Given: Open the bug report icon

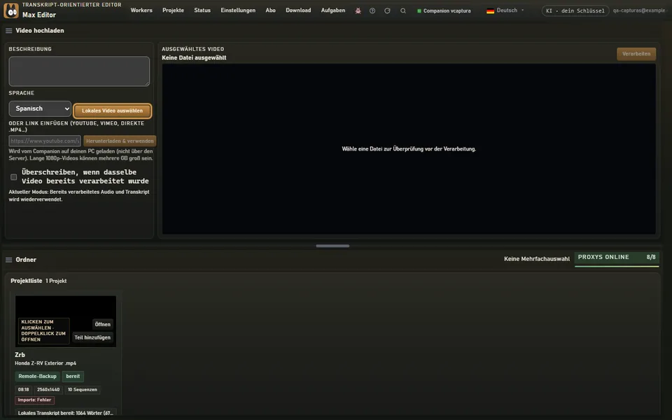Looking at the screenshot, I should [358, 10].
